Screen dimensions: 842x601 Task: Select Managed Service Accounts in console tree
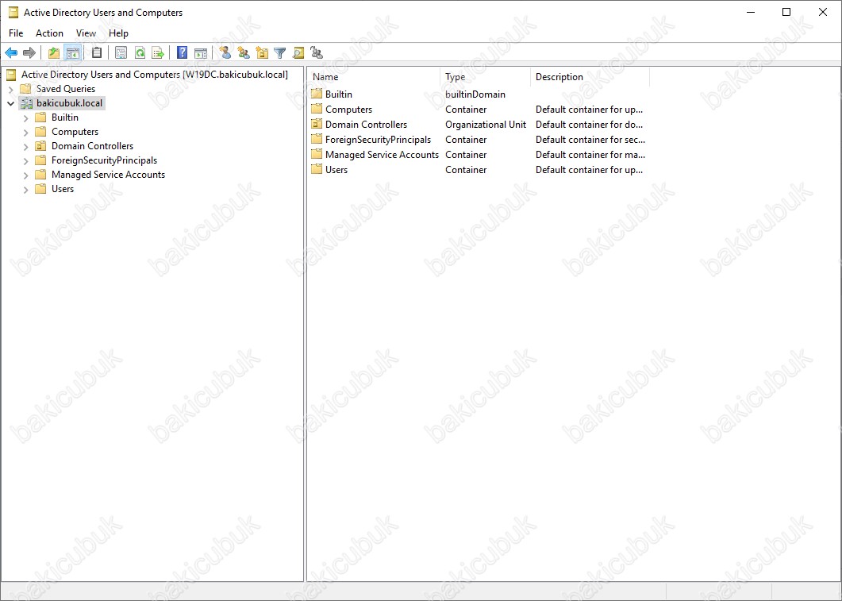(x=108, y=175)
